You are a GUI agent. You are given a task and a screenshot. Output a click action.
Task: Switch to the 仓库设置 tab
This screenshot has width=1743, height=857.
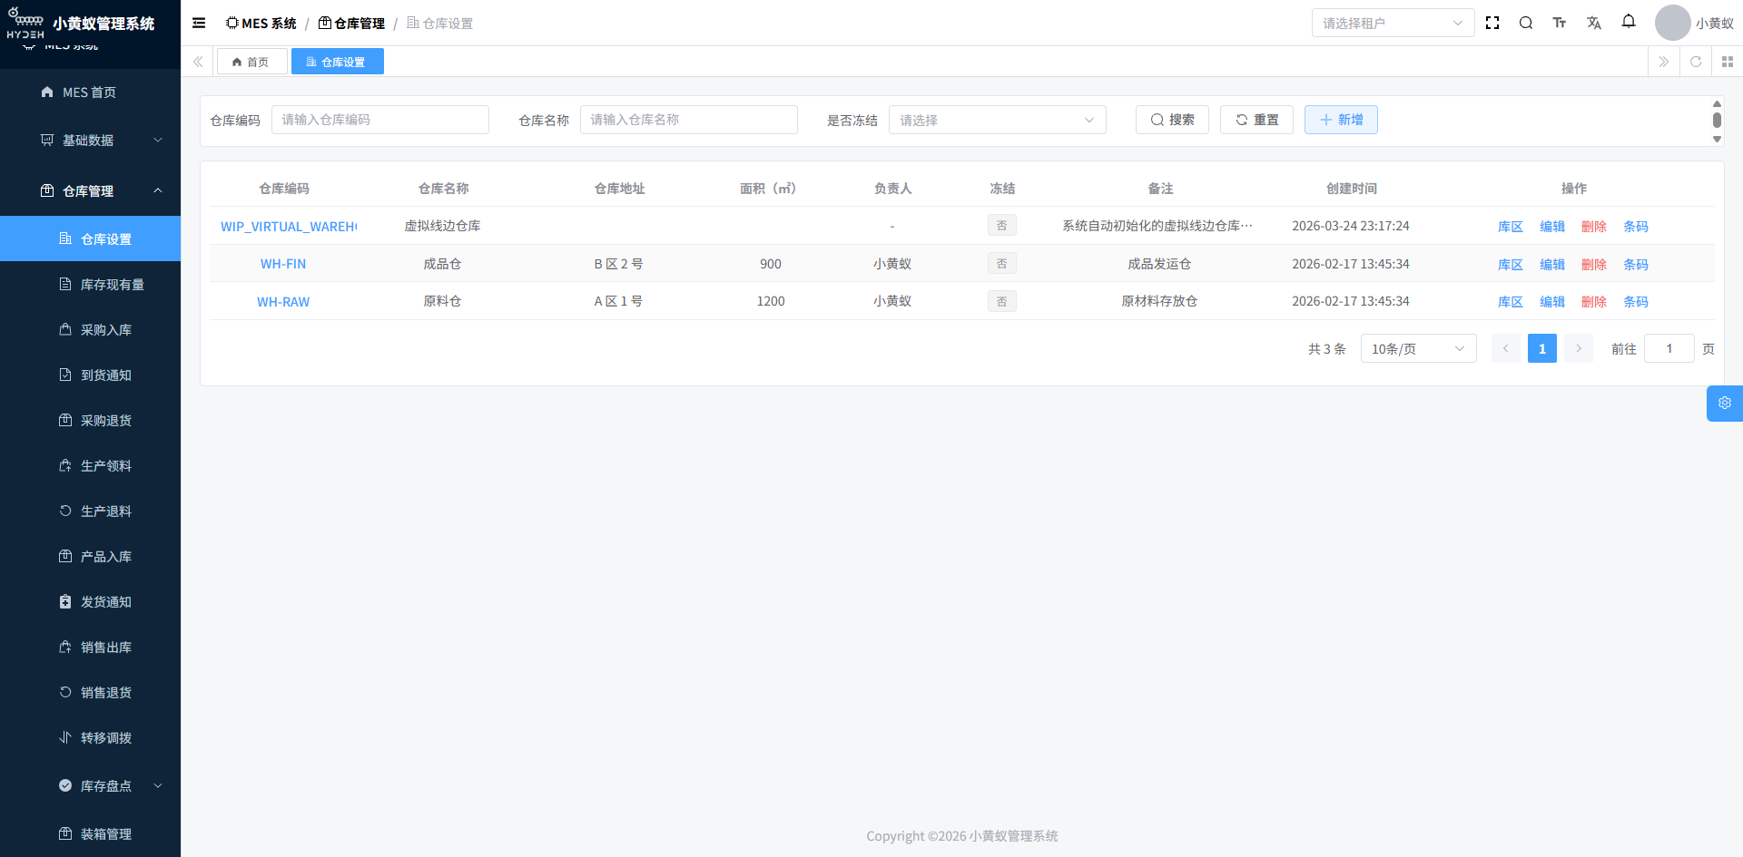pyautogui.click(x=337, y=62)
